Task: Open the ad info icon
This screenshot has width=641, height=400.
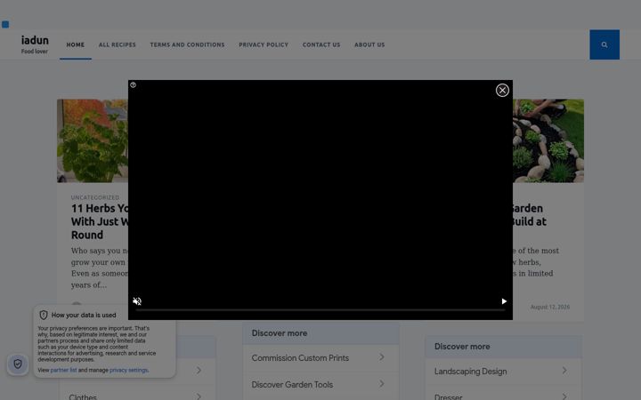Action: click(133, 85)
